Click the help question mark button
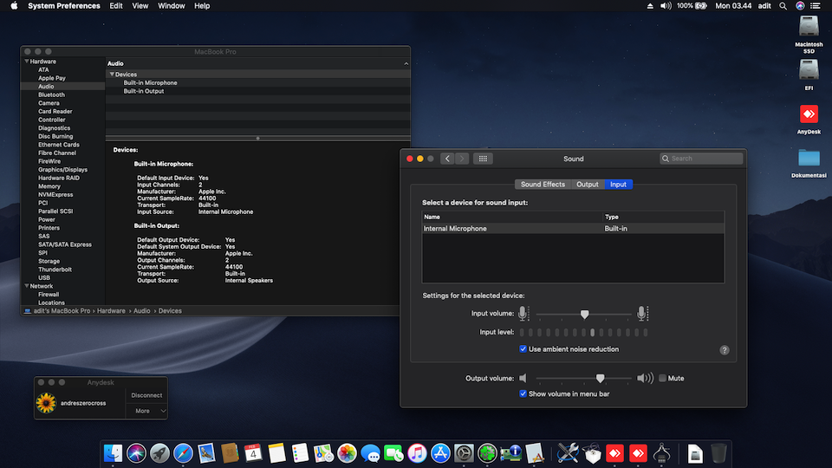 (725, 350)
